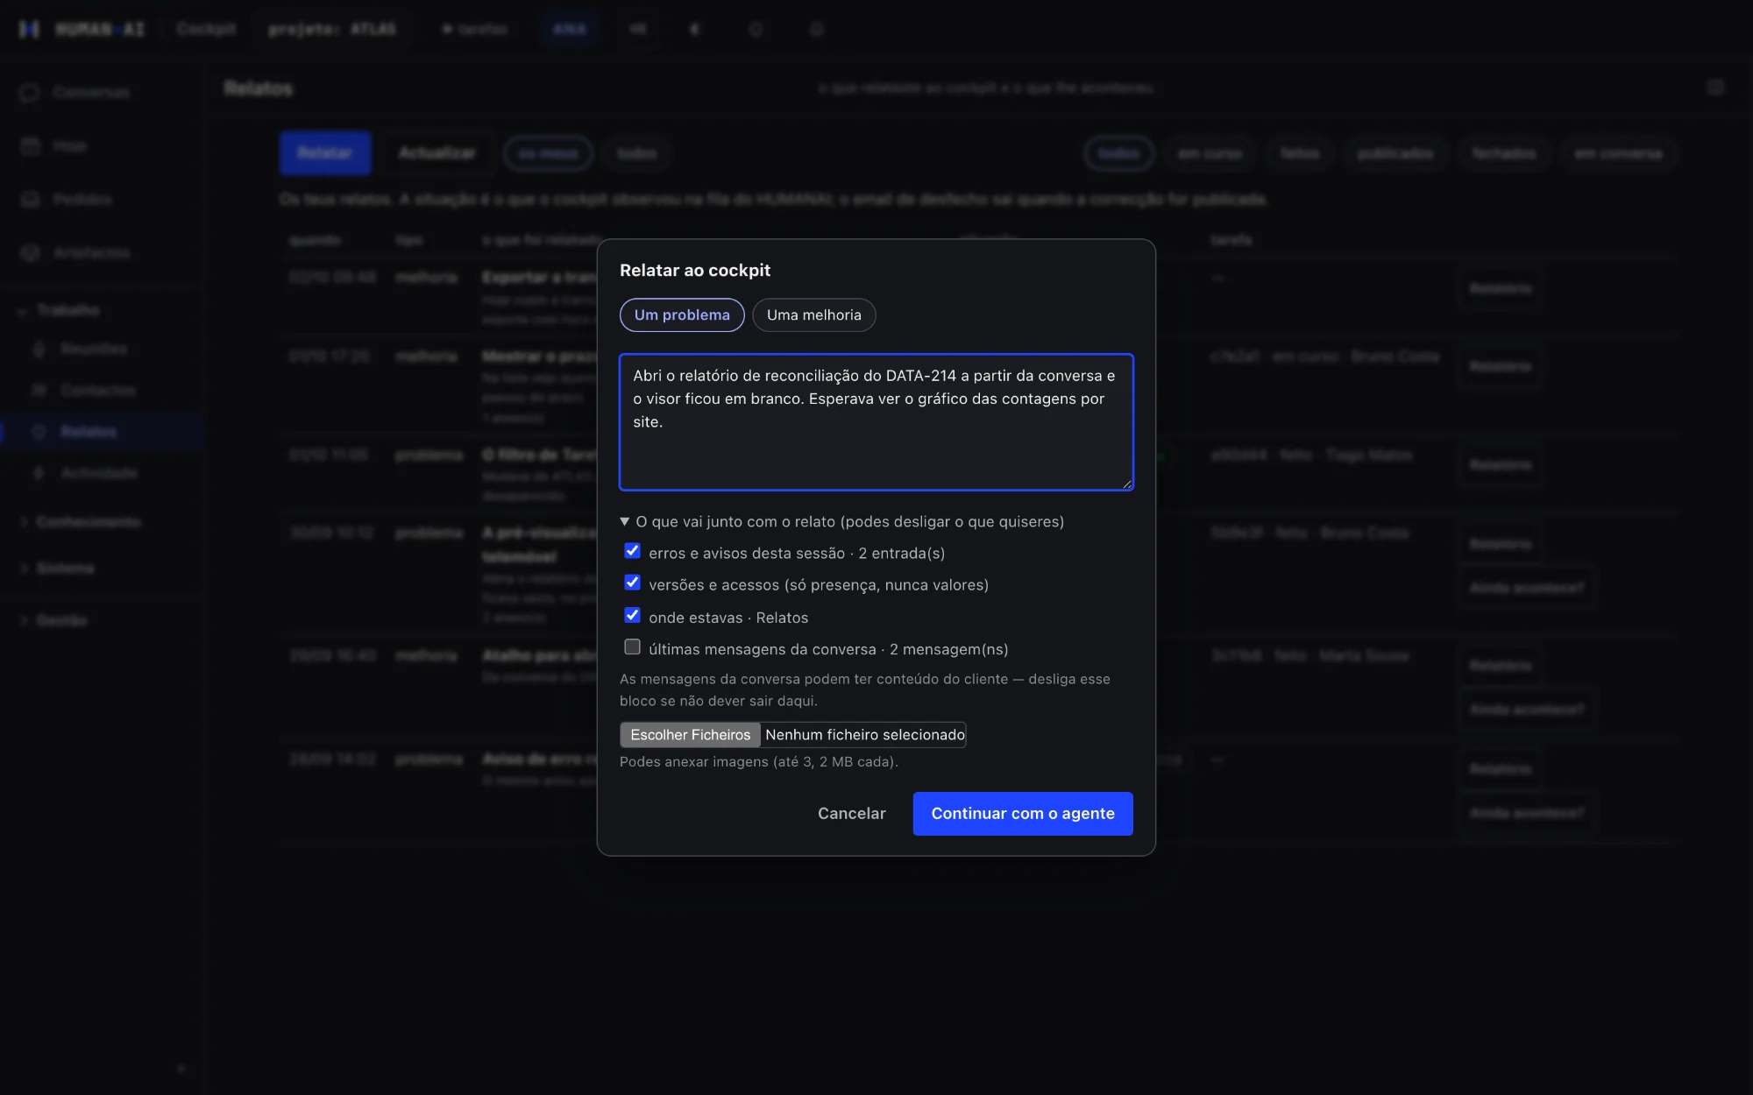The height and width of the screenshot is (1095, 1753).
Task: Switch to 'Uma melhoria' report type
Action: pos(813,314)
